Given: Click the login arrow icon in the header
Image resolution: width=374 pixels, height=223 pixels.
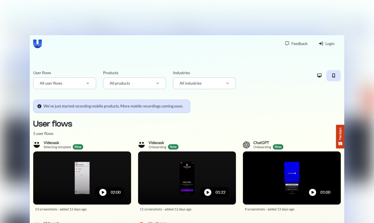Looking at the screenshot, I should pyautogui.click(x=321, y=43).
